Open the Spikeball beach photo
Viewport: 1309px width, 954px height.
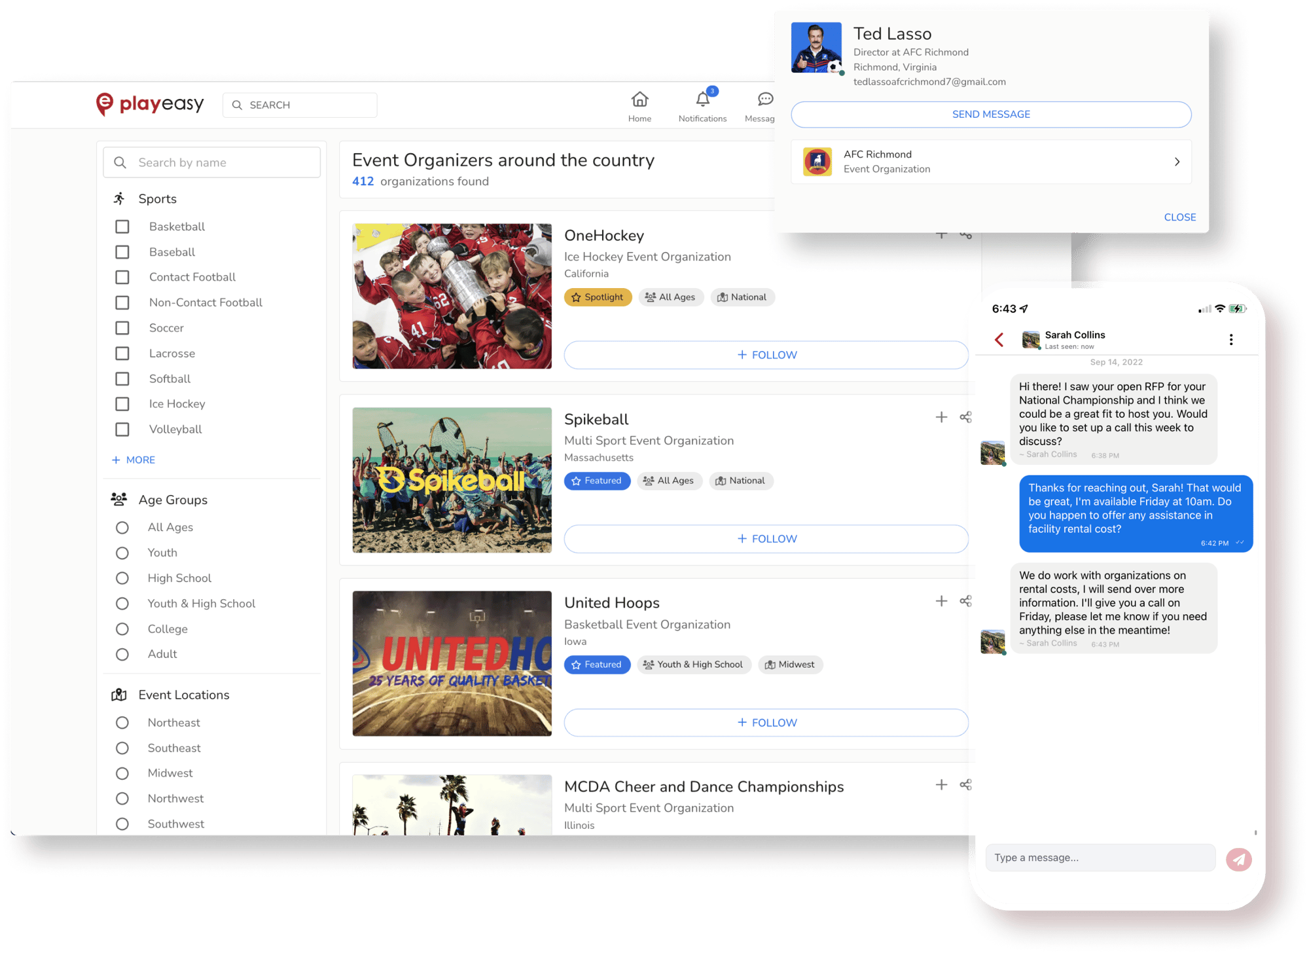click(452, 480)
